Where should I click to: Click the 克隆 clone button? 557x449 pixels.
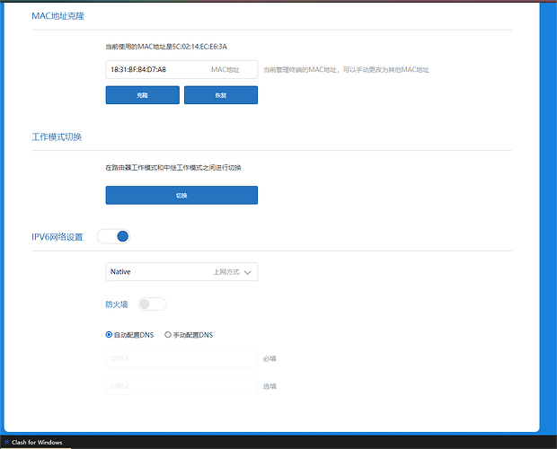tap(142, 94)
